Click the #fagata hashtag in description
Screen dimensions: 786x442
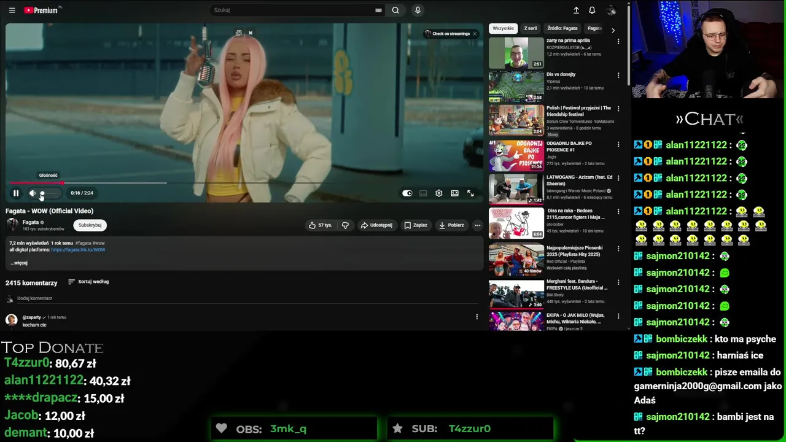[83, 243]
